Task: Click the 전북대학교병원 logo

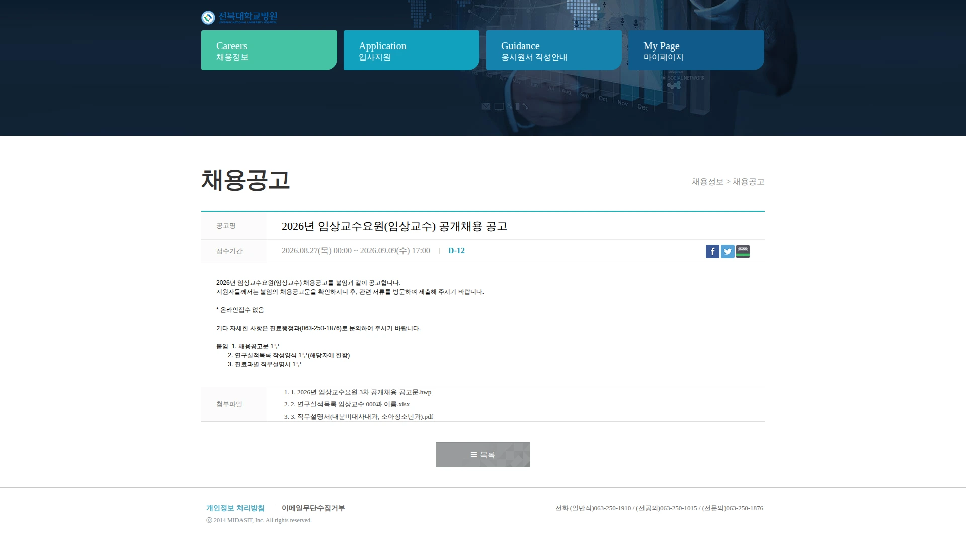Action: (x=239, y=18)
